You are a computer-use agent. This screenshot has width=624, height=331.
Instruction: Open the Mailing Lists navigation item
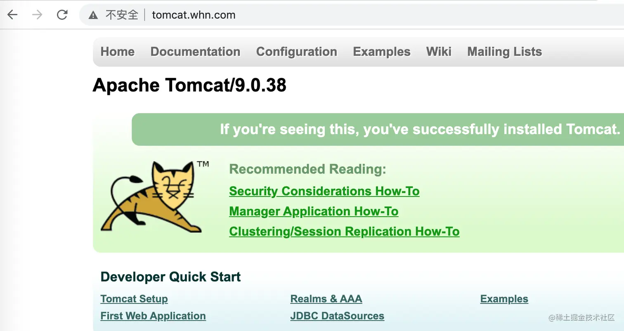click(504, 52)
